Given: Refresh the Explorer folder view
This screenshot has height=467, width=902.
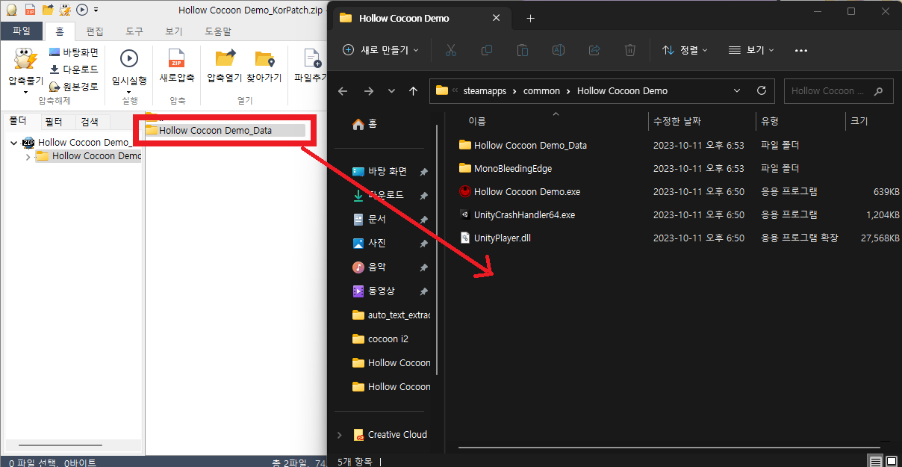Looking at the screenshot, I should click(x=762, y=91).
